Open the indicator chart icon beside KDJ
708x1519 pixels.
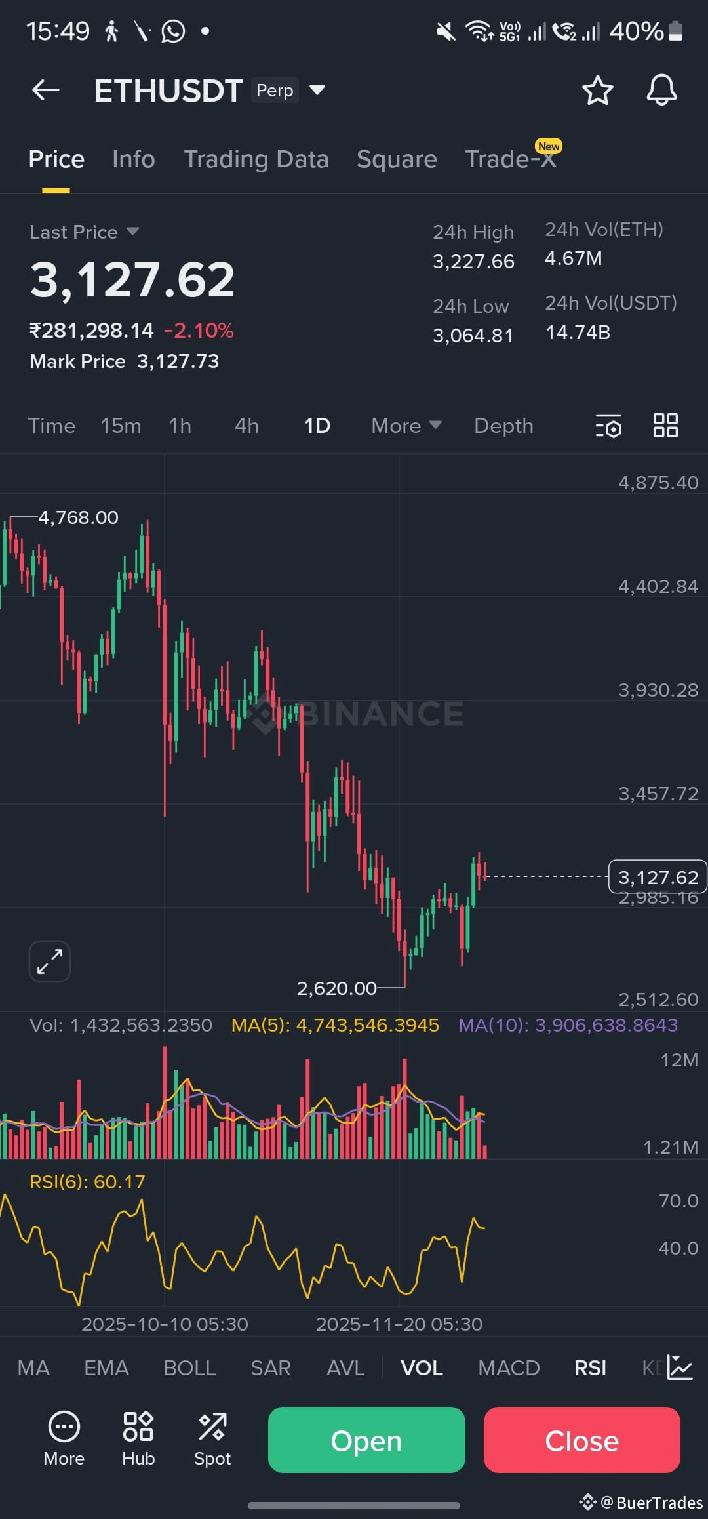680,1367
